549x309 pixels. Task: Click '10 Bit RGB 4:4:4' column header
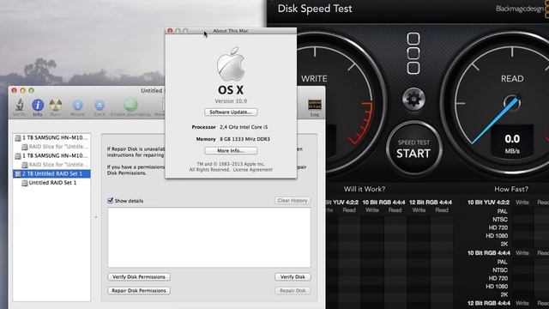pyautogui.click(x=383, y=203)
